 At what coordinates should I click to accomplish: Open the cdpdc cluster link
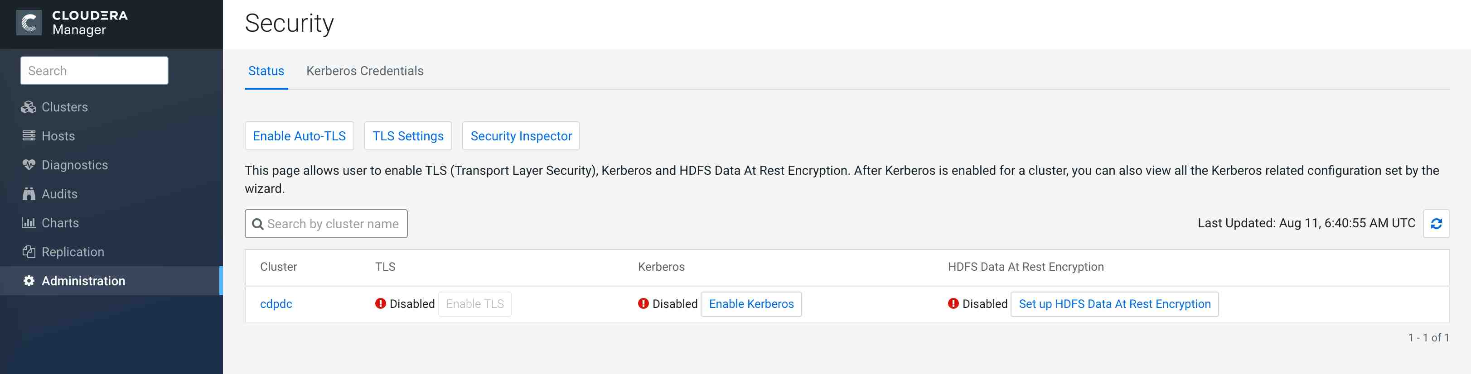pos(276,304)
